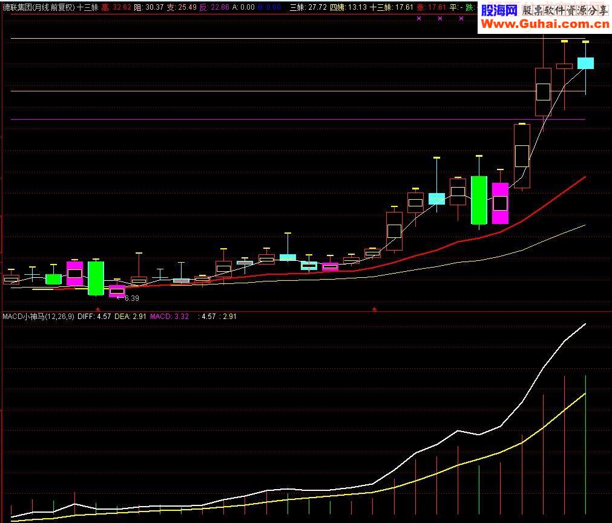Viewport: 612px width, 523px height.
Task: Click the red arrow marker at mid time axis
Action: click(374, 309)
